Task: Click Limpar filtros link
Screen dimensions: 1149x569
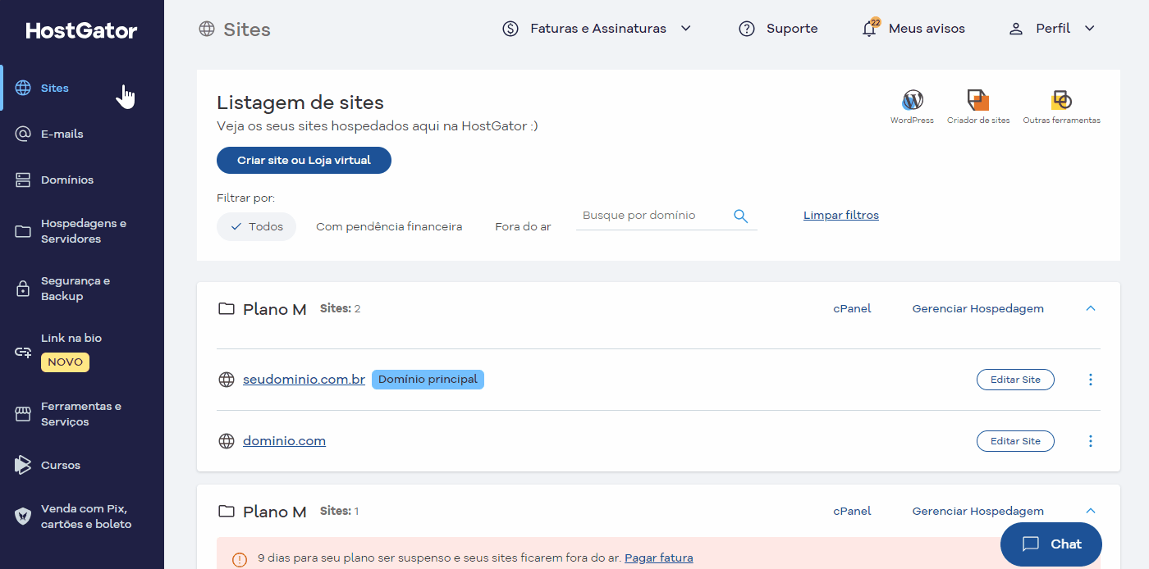Action: coord(841,215)
